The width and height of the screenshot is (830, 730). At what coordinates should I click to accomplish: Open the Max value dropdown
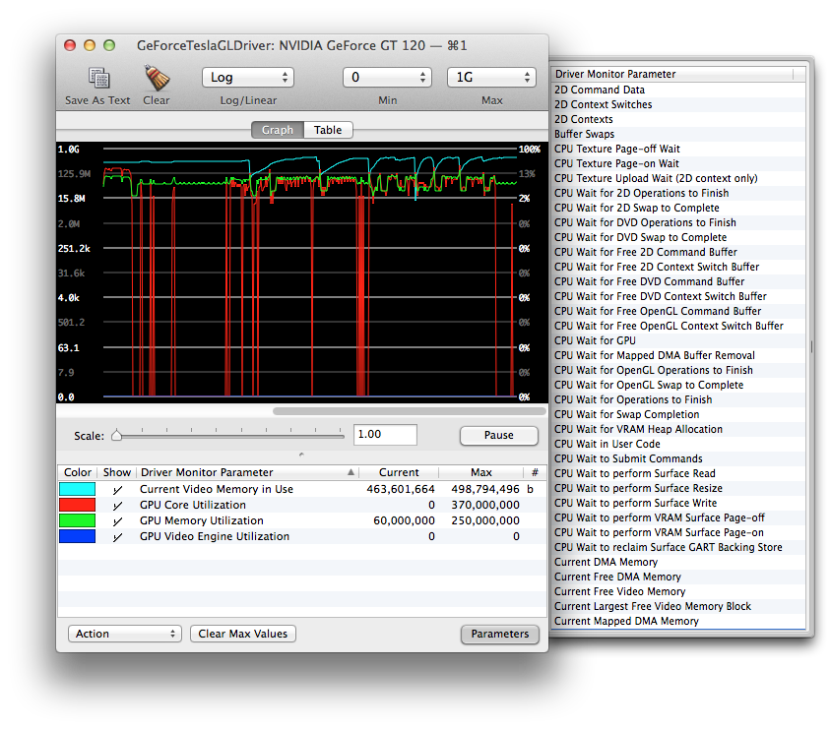point(491,78)
